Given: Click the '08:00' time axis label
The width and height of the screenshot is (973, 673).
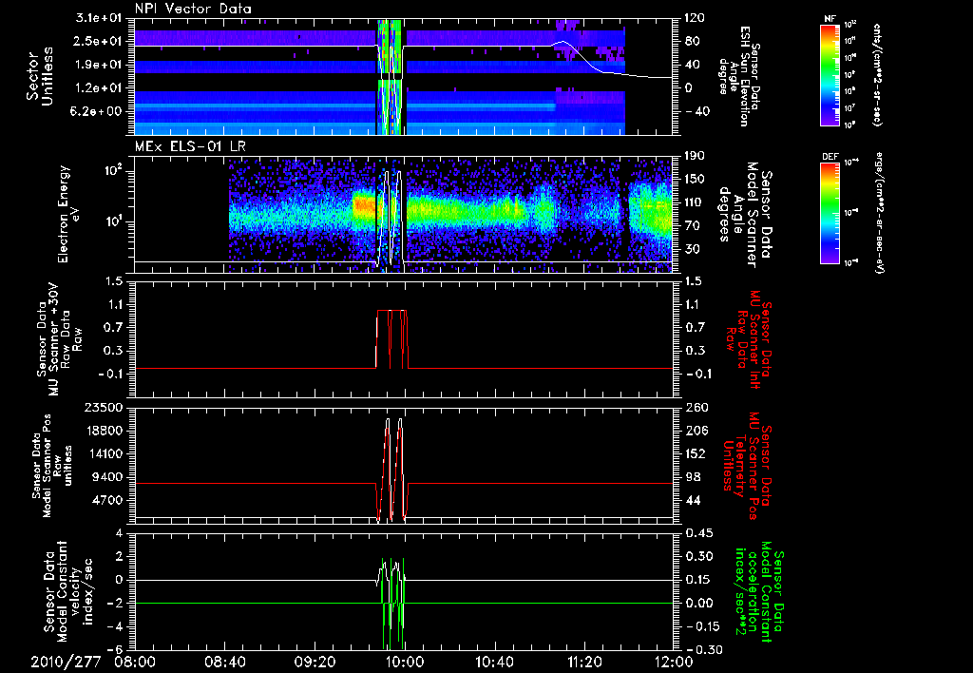Looking at the screenshot, I should [x=135, y=662].
